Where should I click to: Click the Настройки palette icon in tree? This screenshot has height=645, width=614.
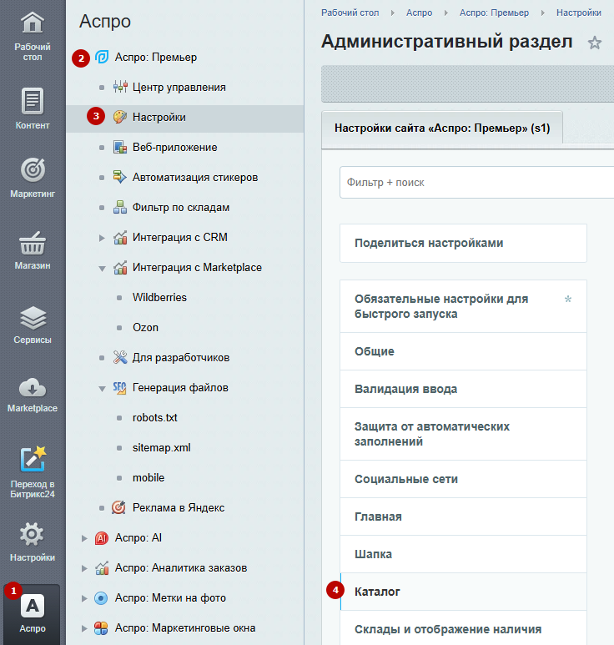click(x=120, y=118)
